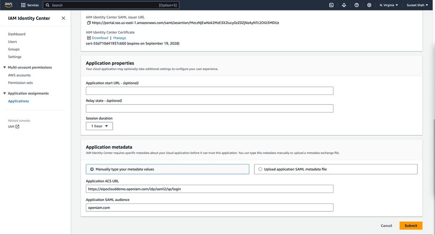
Task: Open Permission sets in sidebar
Action: [20, 83]
